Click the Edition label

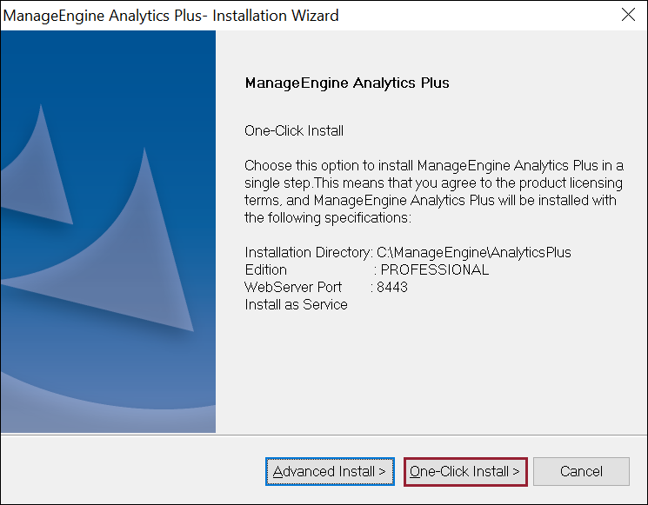265,270
